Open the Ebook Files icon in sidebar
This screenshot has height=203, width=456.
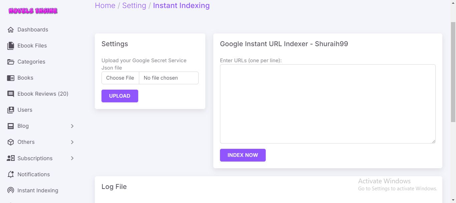[11, 46]
